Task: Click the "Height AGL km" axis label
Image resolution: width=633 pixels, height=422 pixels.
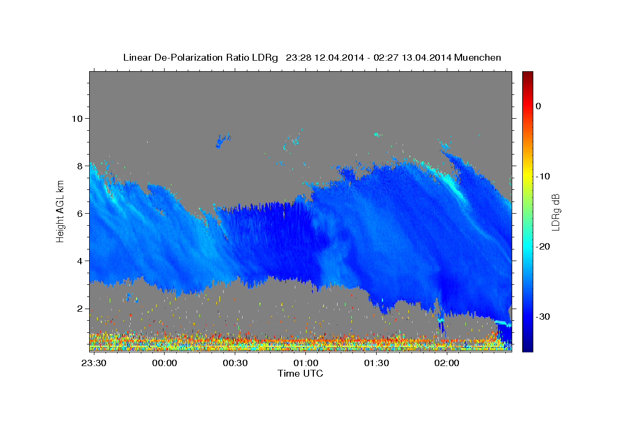Action: point(61,211)
